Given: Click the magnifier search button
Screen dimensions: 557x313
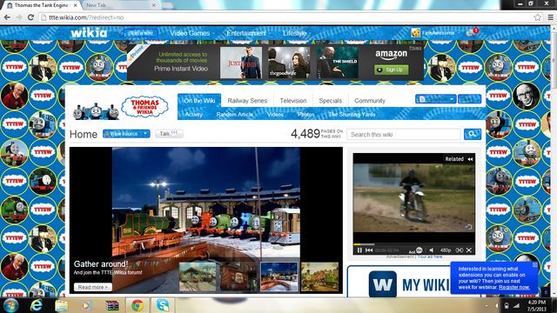Looking at the screenshot, I should point(473,134).
